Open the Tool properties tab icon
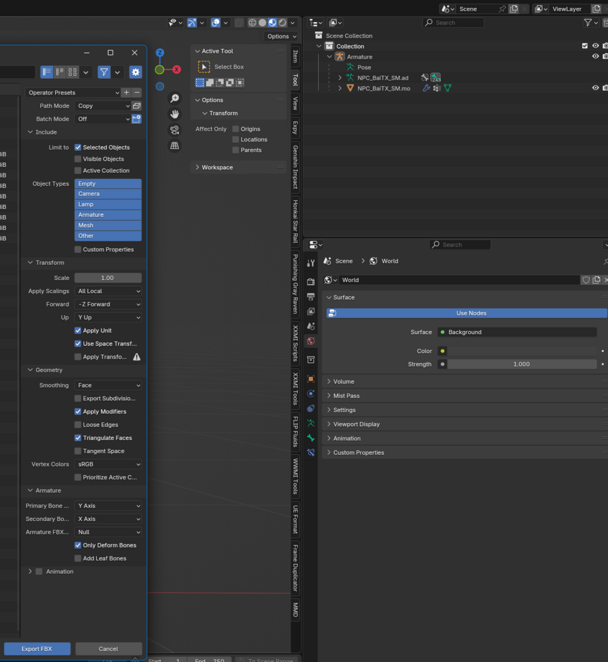 click(311, 263)
